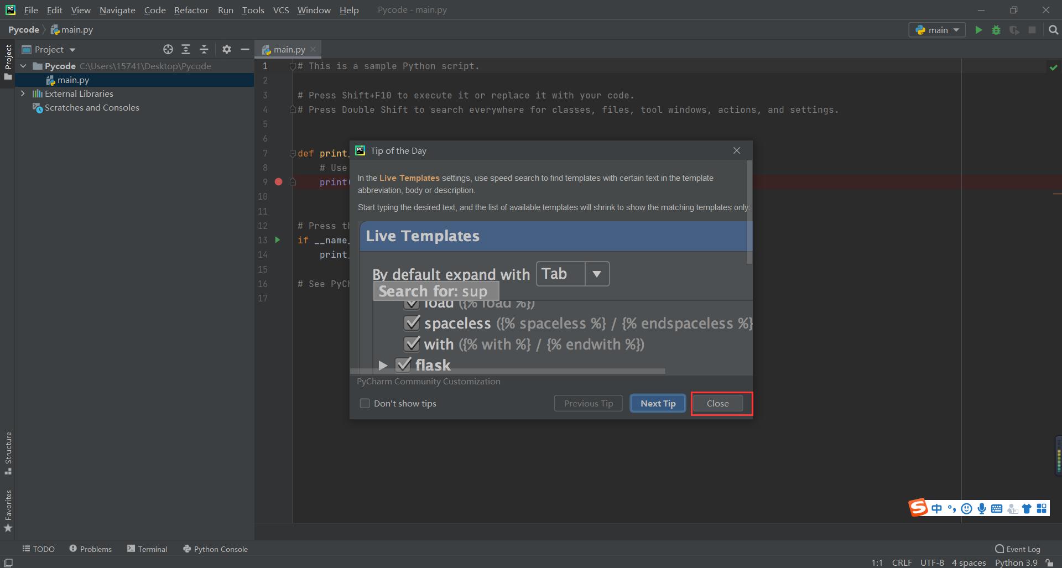Viewport: 1062px width, 568px height.
Task: Open VCS menu
Action: pos(281,10)
